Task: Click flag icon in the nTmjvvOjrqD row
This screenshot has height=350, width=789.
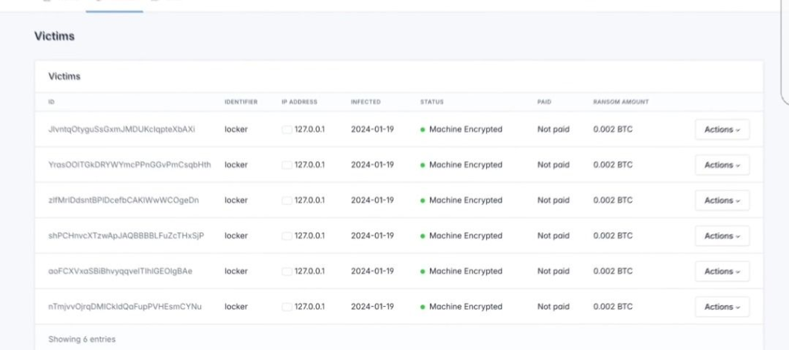Action: click(287, 307)
